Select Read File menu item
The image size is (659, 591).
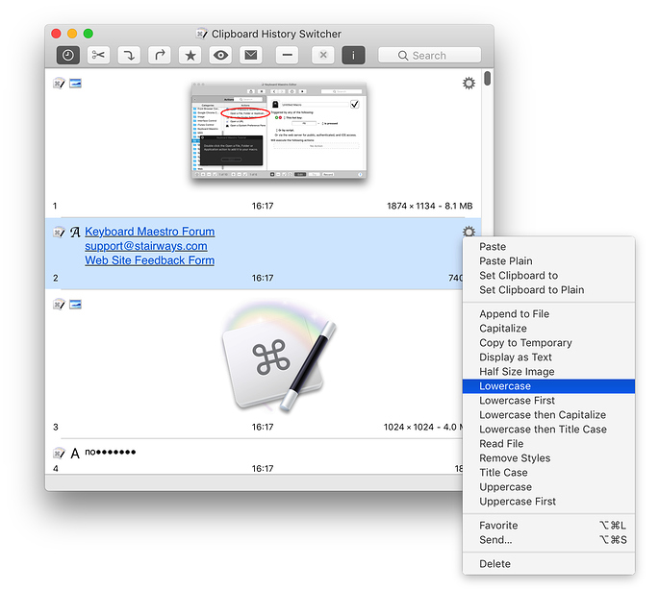548,444
